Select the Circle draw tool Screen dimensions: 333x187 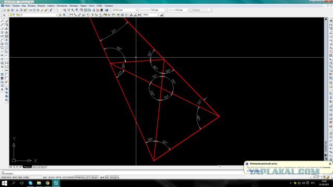point(2,44)
